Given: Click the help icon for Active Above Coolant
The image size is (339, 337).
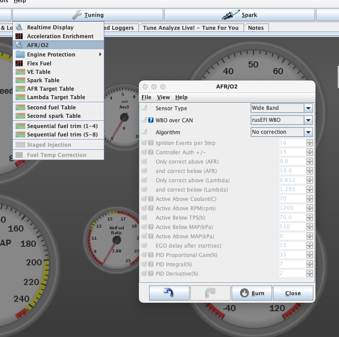Looking at the screenshot, I should pyautogui.click(x=151, y=199).
